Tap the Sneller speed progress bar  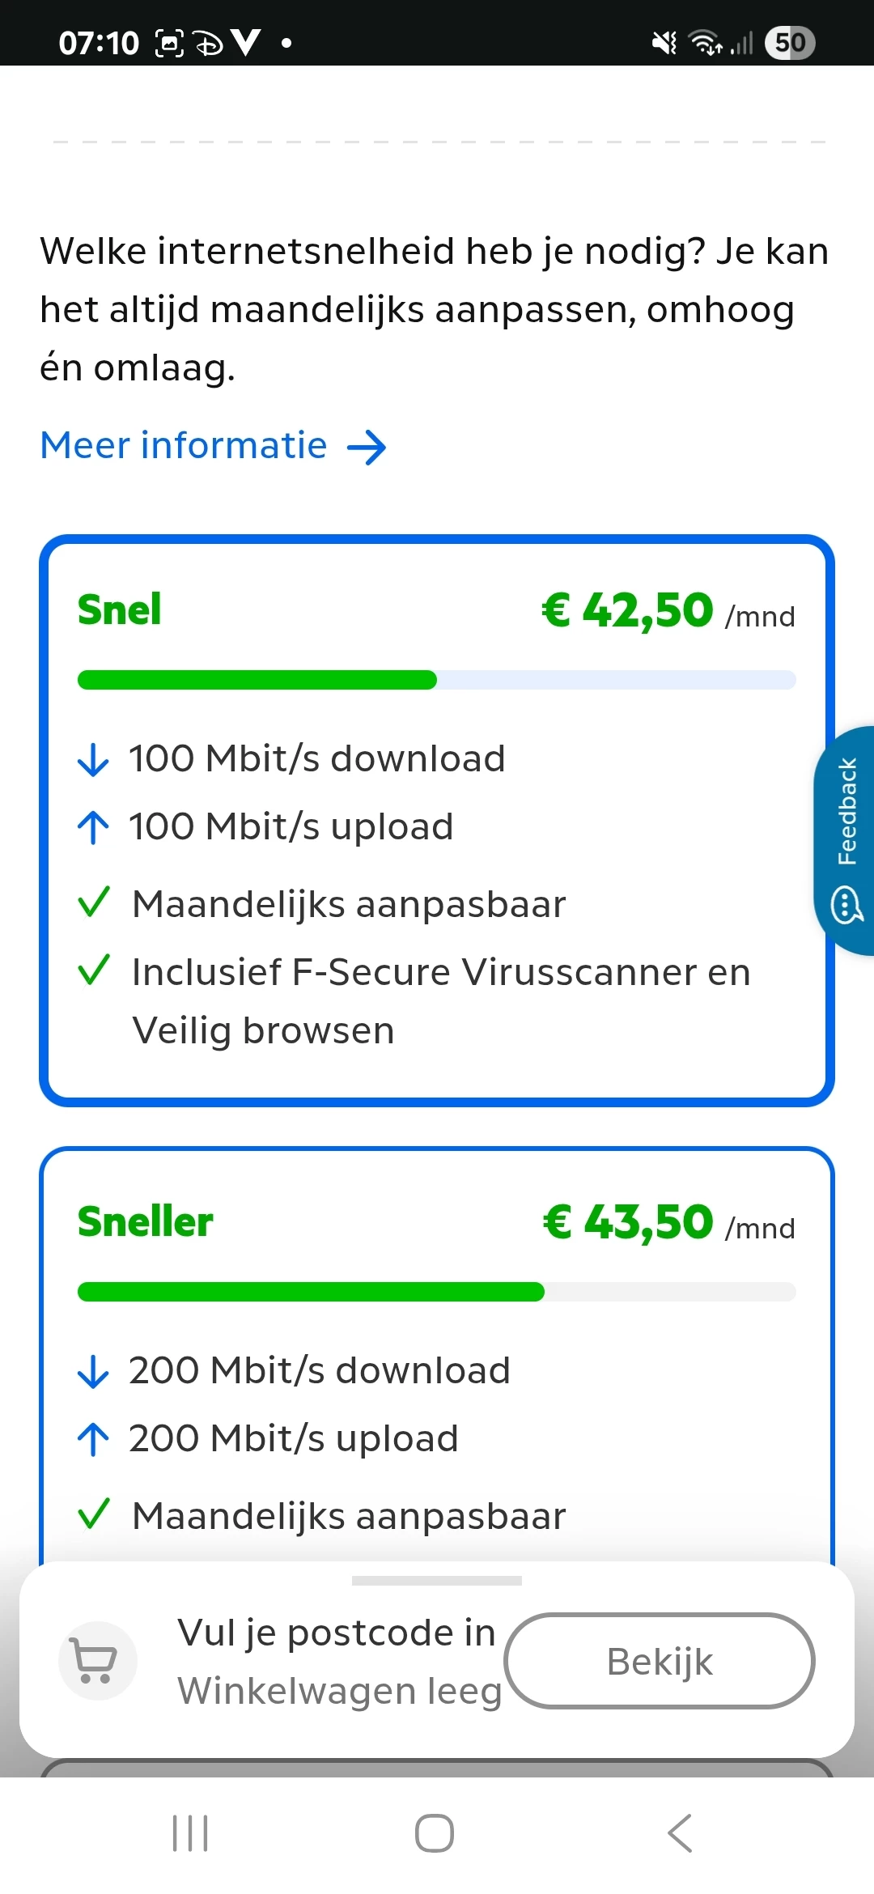(437, 1292)
